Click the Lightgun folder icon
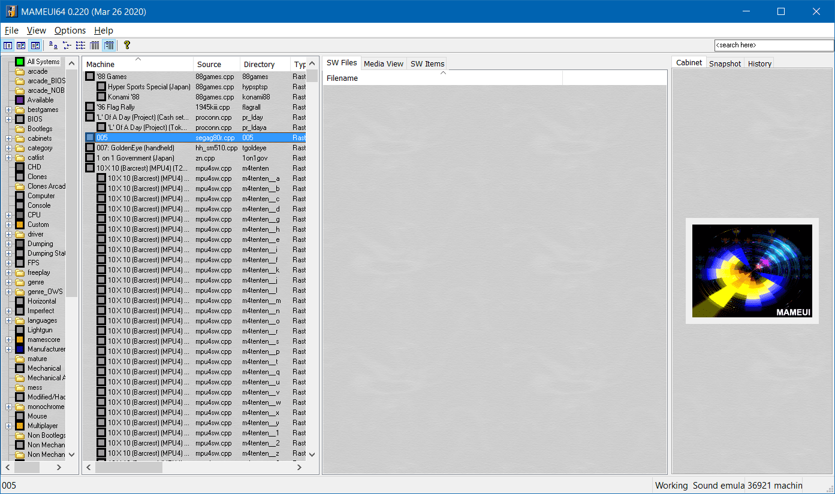Viewport: 835px width, 494px height. pyautogui.click(x=20, y=330)
